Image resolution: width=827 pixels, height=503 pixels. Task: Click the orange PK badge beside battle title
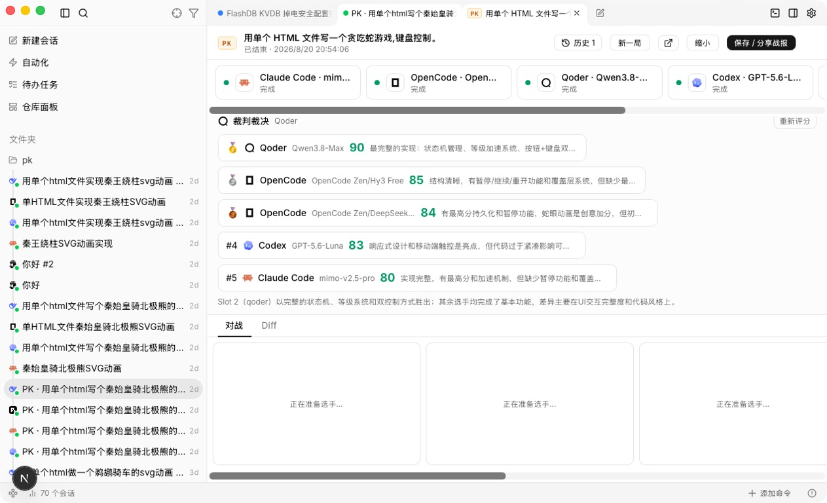coord(227,43)
